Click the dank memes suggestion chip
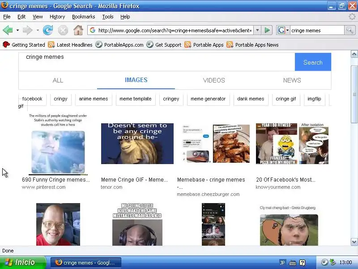Viewport: 358px width, 269px height. click(251, 99)
